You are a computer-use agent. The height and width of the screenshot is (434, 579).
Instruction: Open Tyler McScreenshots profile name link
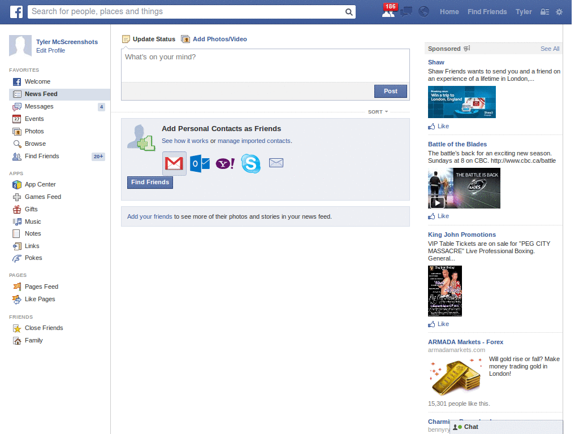67,42
